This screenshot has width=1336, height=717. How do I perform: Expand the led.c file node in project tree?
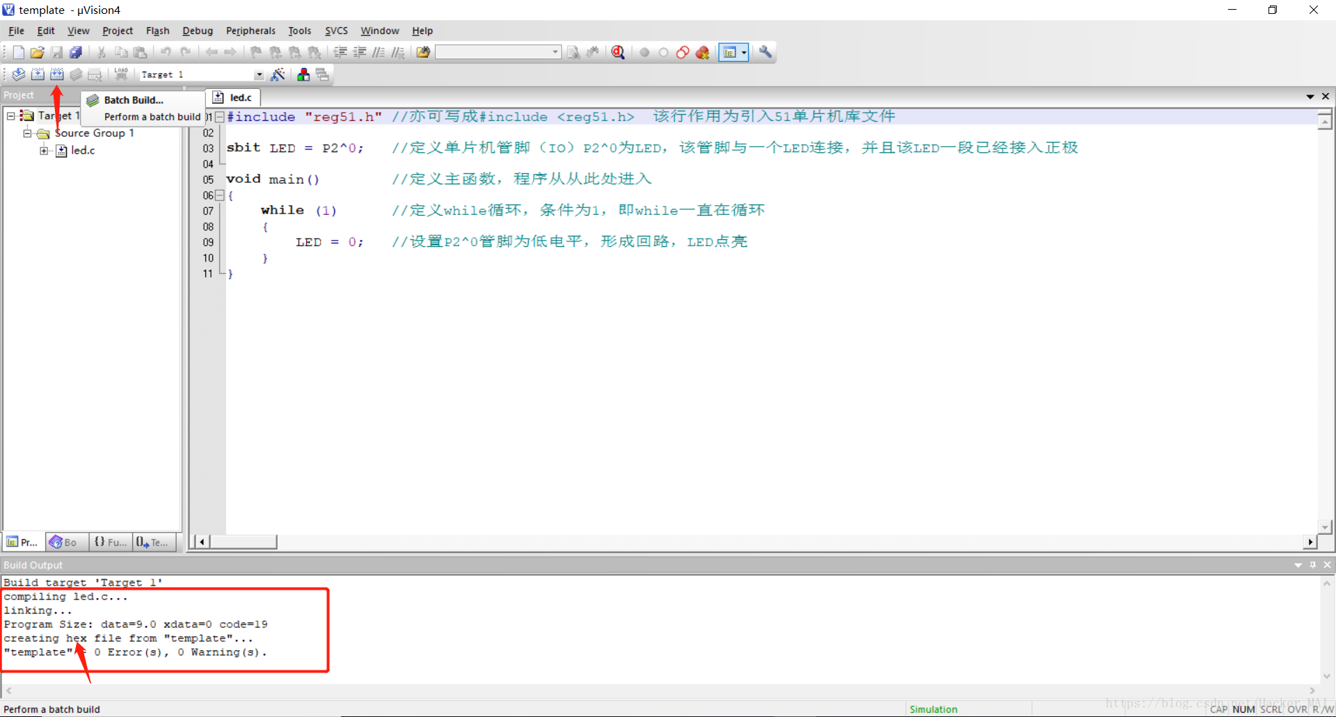coord(44,150)
